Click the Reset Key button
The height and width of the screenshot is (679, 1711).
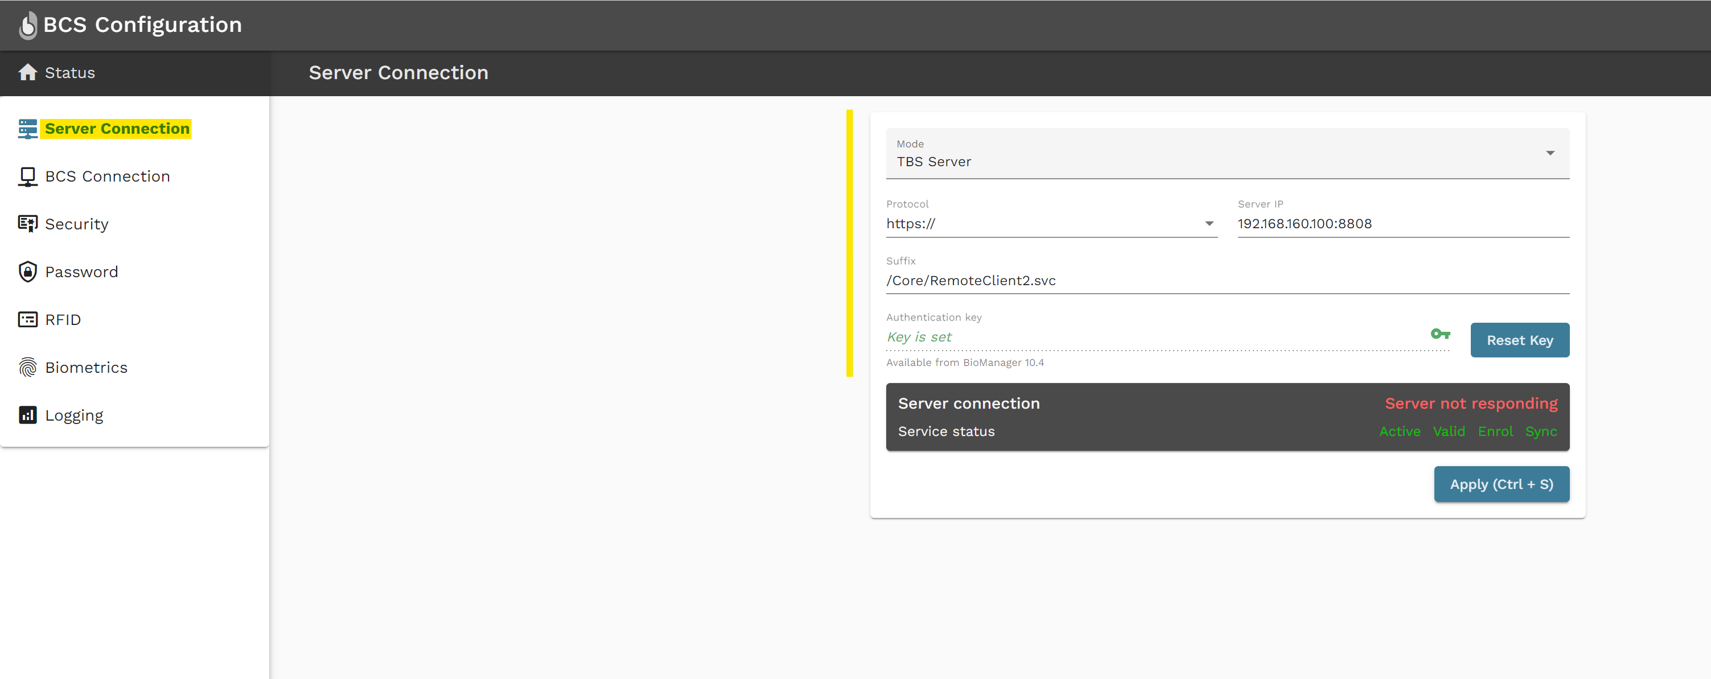coord(1520,340)
